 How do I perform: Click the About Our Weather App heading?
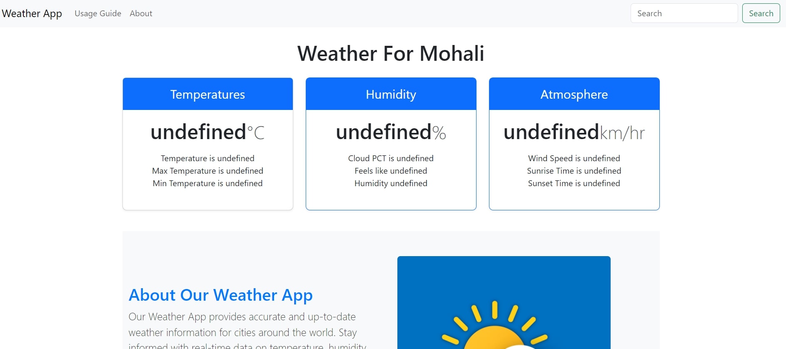pos(221,295)
